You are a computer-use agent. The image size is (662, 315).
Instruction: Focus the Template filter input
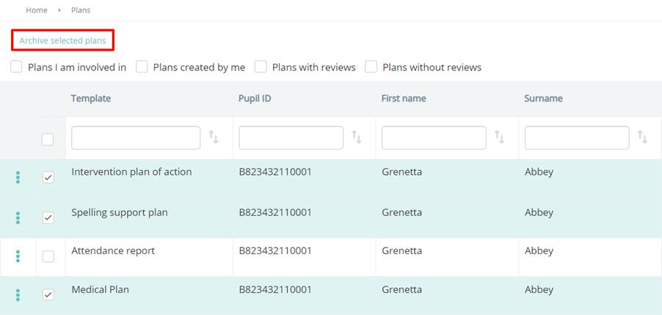pos(136,138)
